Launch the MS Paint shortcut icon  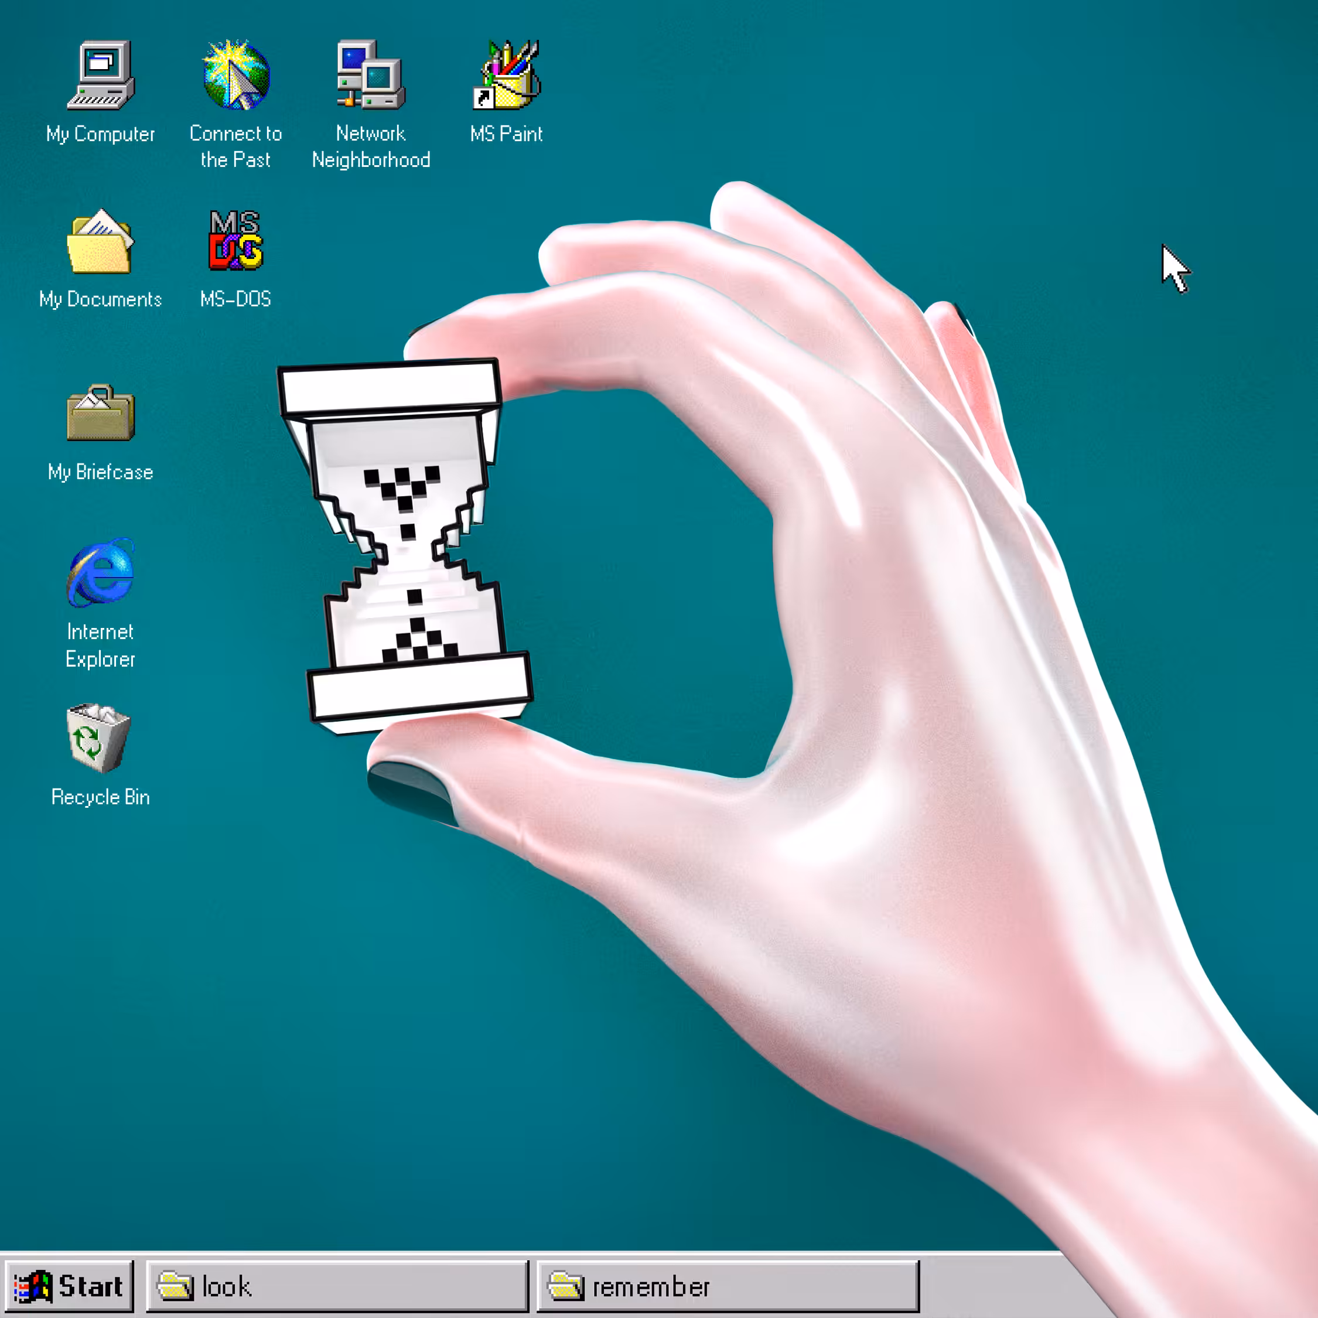(506, 75)
